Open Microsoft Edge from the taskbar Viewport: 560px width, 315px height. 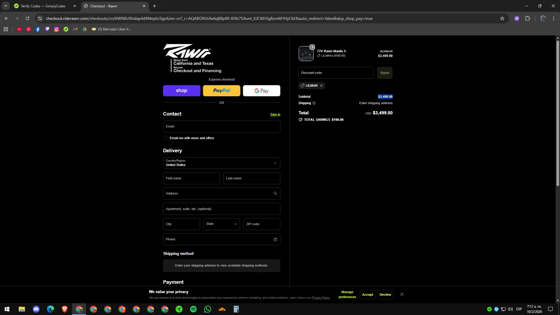[50, 309]
